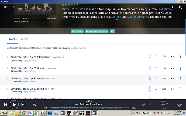Click the Winter track title
This screenshot has height=116, width=186.
coord(27,79)
